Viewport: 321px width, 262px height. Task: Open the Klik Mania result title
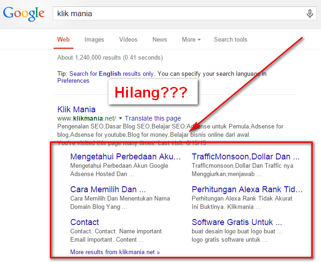click(76, 110)
